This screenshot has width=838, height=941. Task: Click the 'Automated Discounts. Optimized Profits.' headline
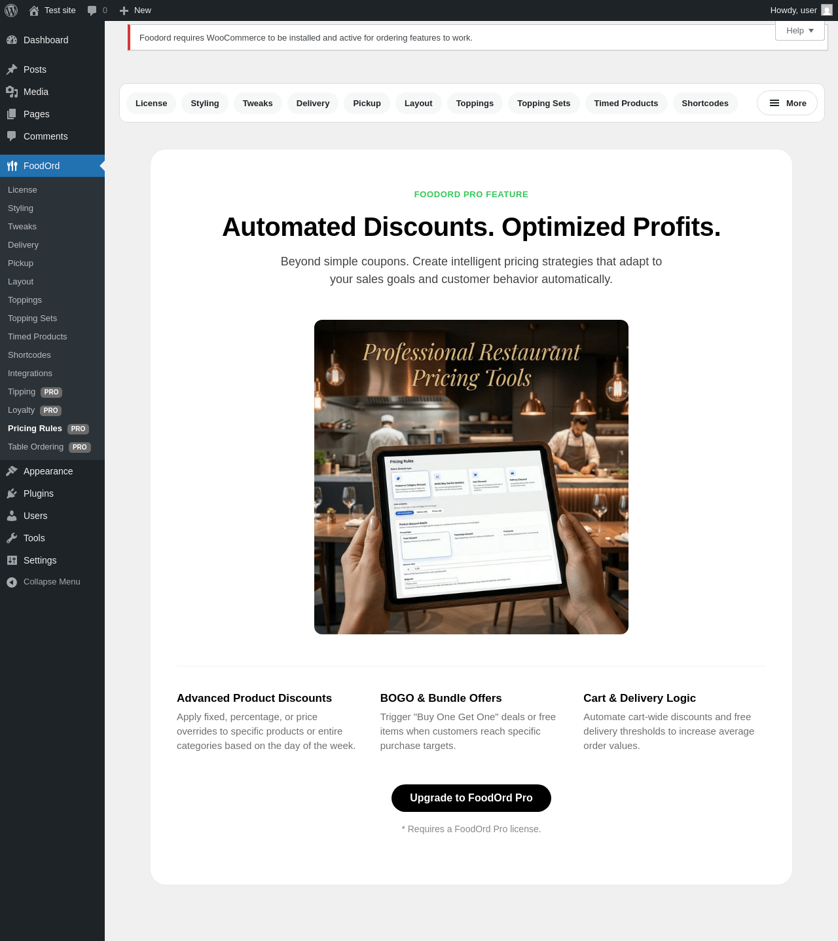pos(471,227)
